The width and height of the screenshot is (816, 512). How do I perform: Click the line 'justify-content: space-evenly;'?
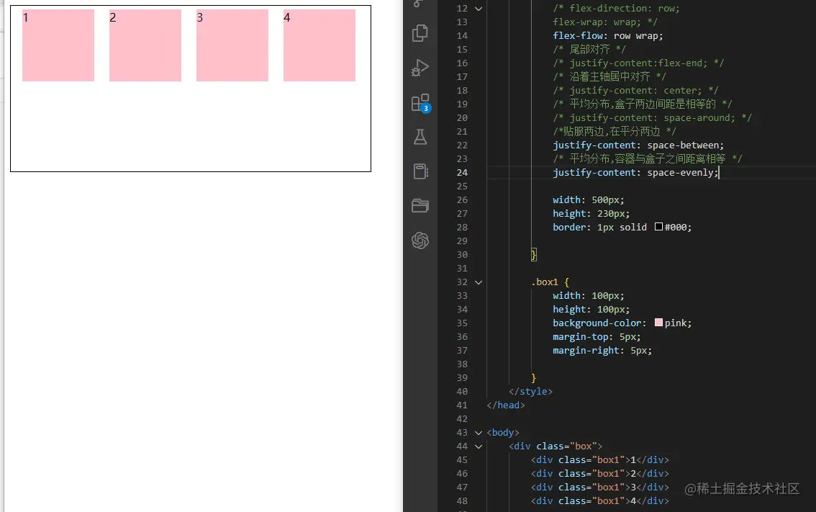[x=635, y=172]
